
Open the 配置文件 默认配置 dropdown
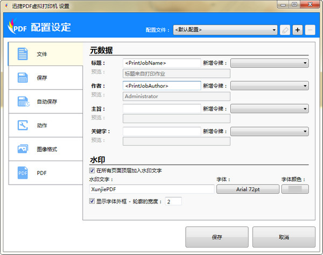[x=225, y=30]
